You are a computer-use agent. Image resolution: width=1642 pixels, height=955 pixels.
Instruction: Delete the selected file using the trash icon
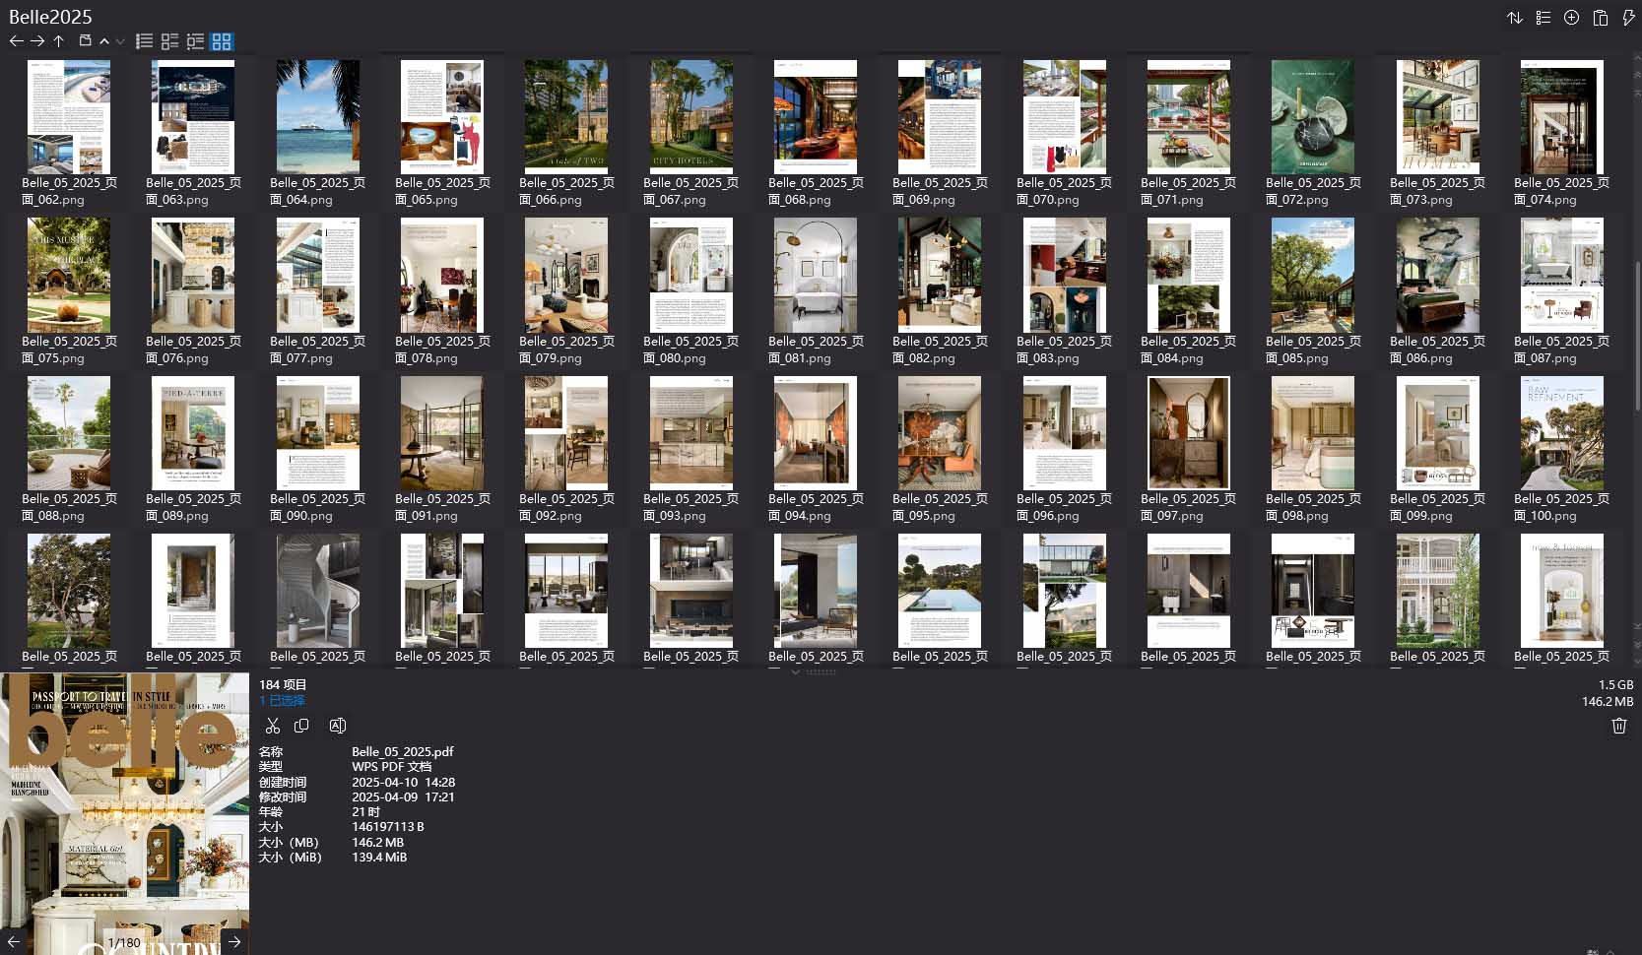click(1618, 726)
